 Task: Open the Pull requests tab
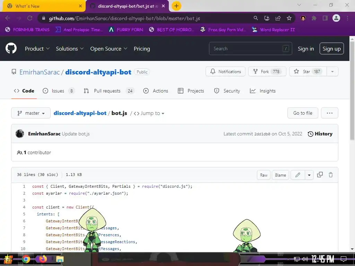(x=109, y=91)
